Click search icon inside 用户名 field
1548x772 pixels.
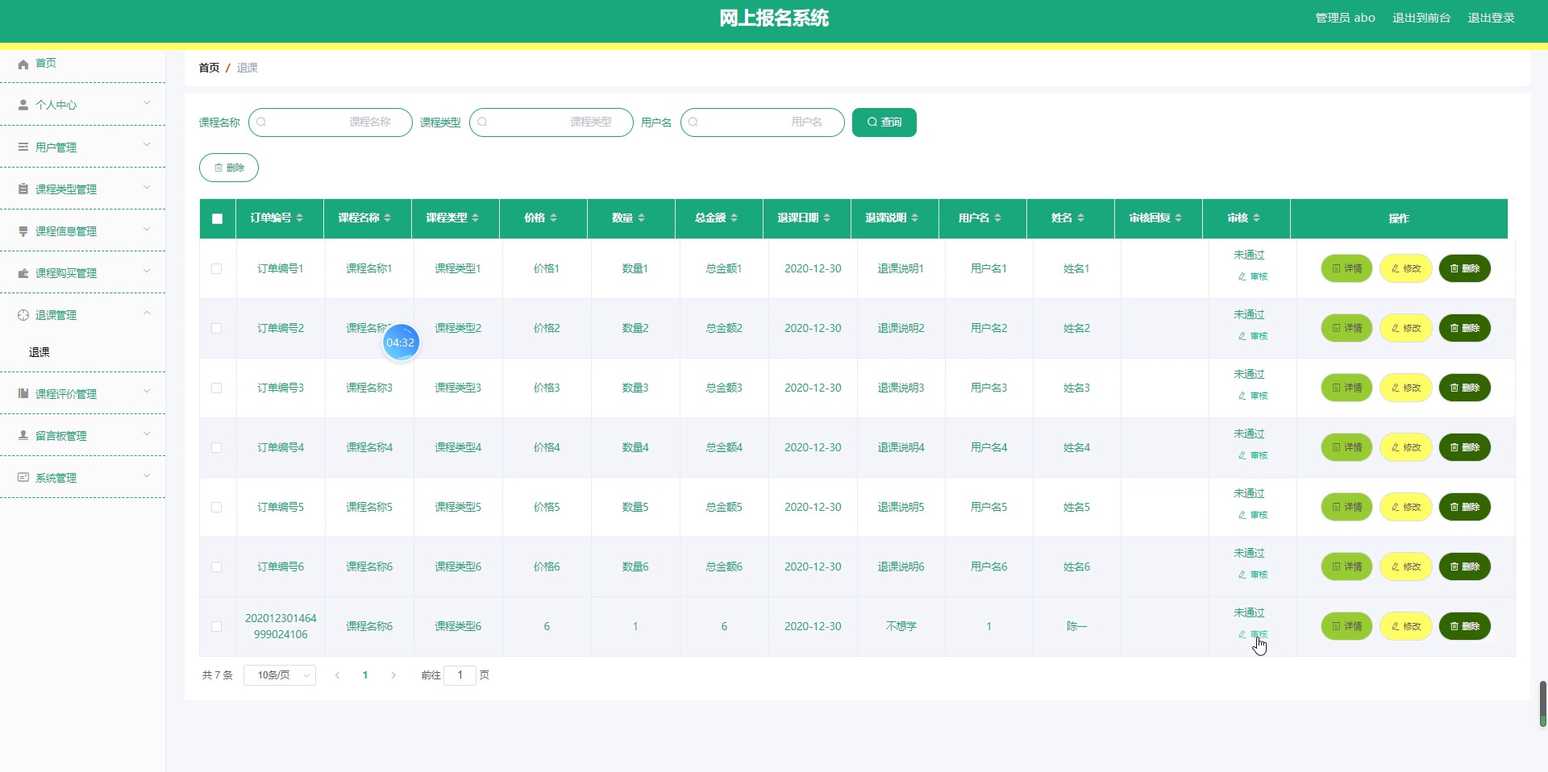click(x=693, y=122)
